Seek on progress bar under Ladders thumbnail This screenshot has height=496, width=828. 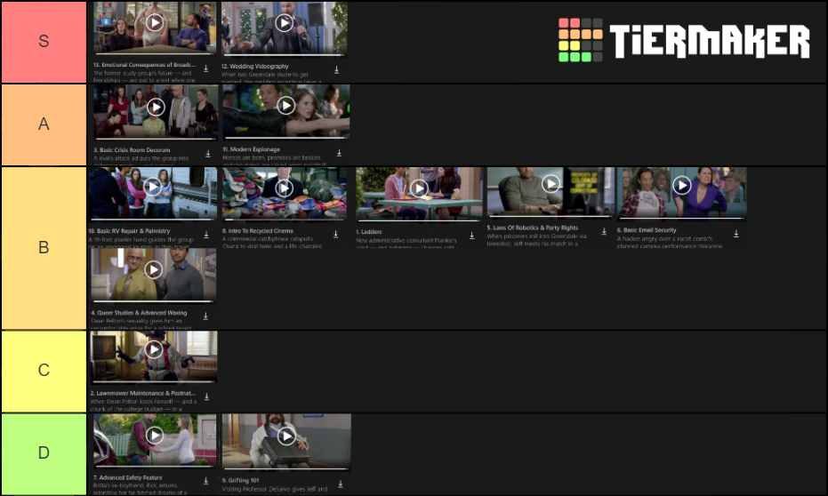click(x=419, y=220)
